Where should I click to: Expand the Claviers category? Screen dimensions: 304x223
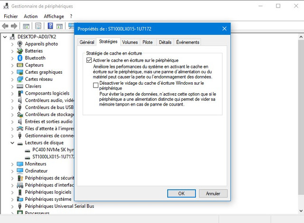[12, 87]
